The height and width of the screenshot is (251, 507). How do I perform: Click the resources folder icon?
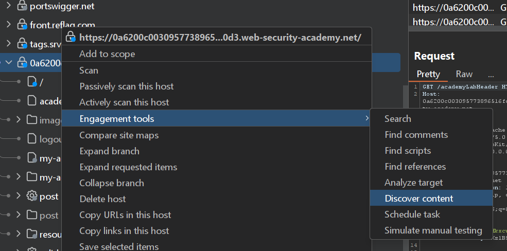32,234
